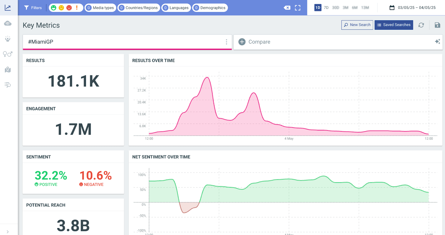Open the mentions search list sidebar icon
The image size is (445, 235).
(8, 85)
